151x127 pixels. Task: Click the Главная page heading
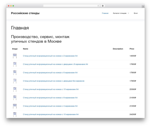pyautogui.click(x=20, y=28)
